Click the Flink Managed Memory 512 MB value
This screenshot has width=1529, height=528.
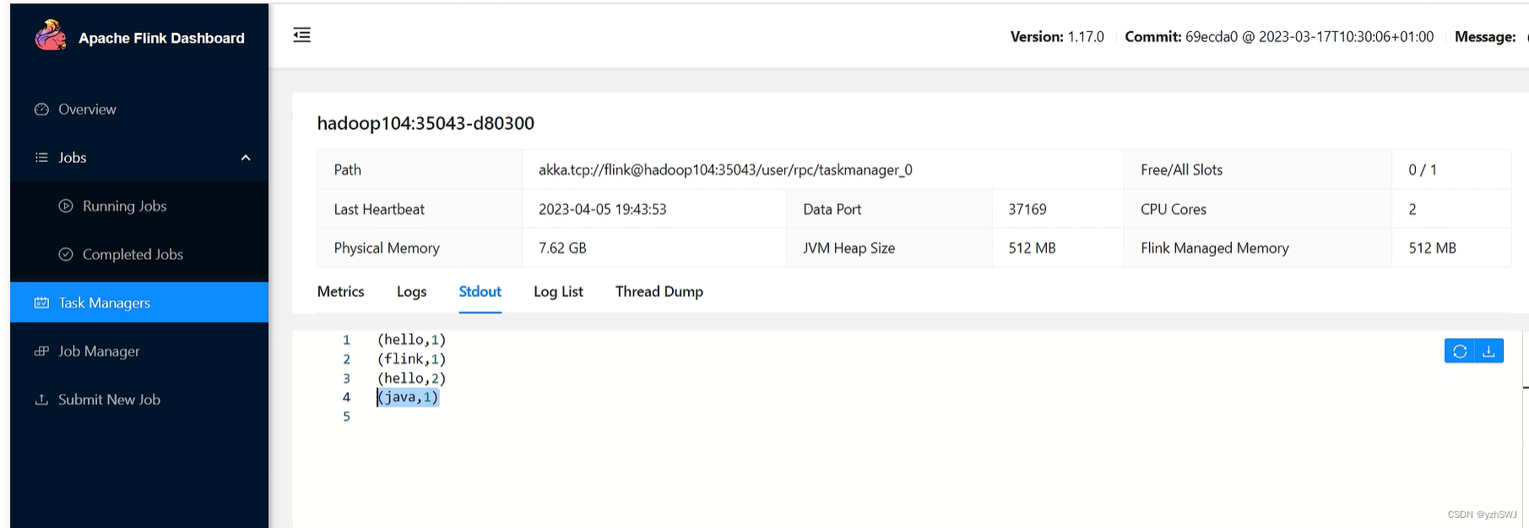coord(1432,248)
